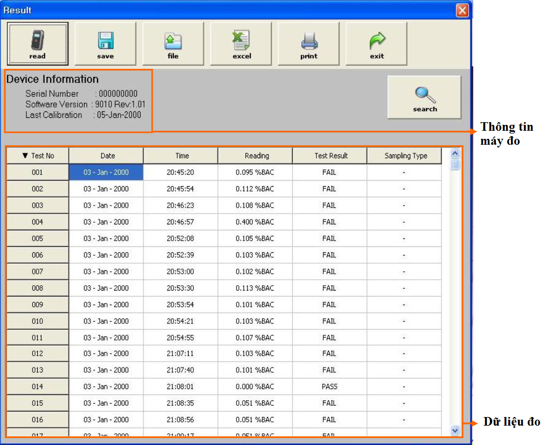Image resolution: width=546 pixels, height=445 pixels.
Task: Save results using the floppy disk icon
Action: point(105,44)
